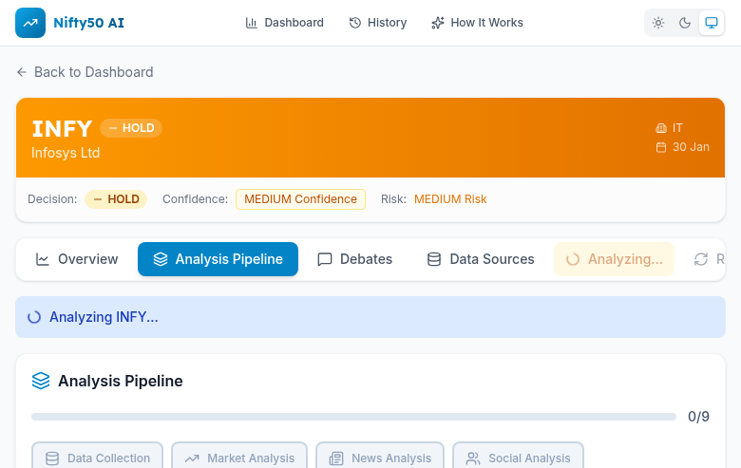Open the Dashboard nav item
Screen dimensions: 741x468
(x=284, y=23)
